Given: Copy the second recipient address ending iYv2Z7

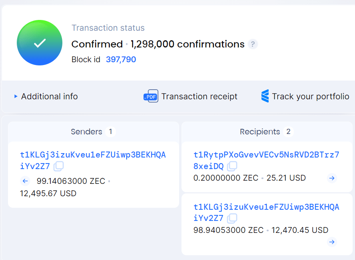Looking at the screenshot, I should 232,218.
